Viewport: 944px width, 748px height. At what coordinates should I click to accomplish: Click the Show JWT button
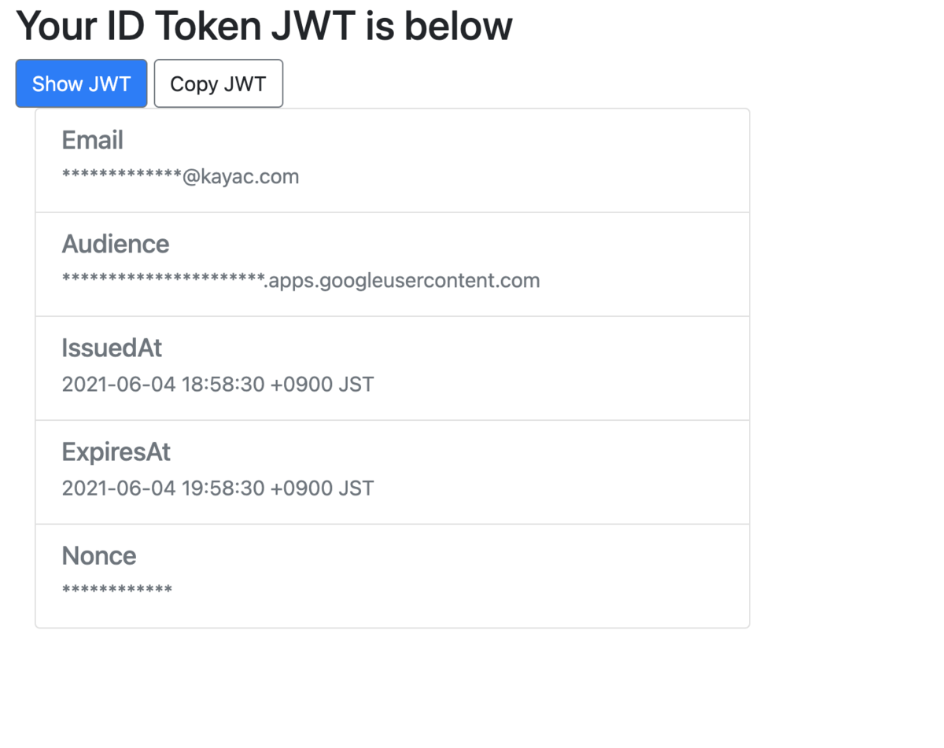[x=81, y=83]
